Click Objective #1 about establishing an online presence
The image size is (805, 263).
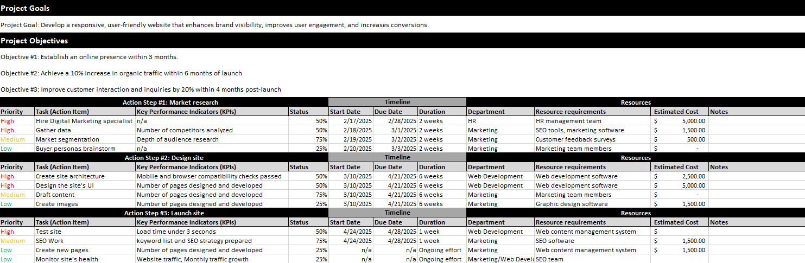[x=89, y=57]
